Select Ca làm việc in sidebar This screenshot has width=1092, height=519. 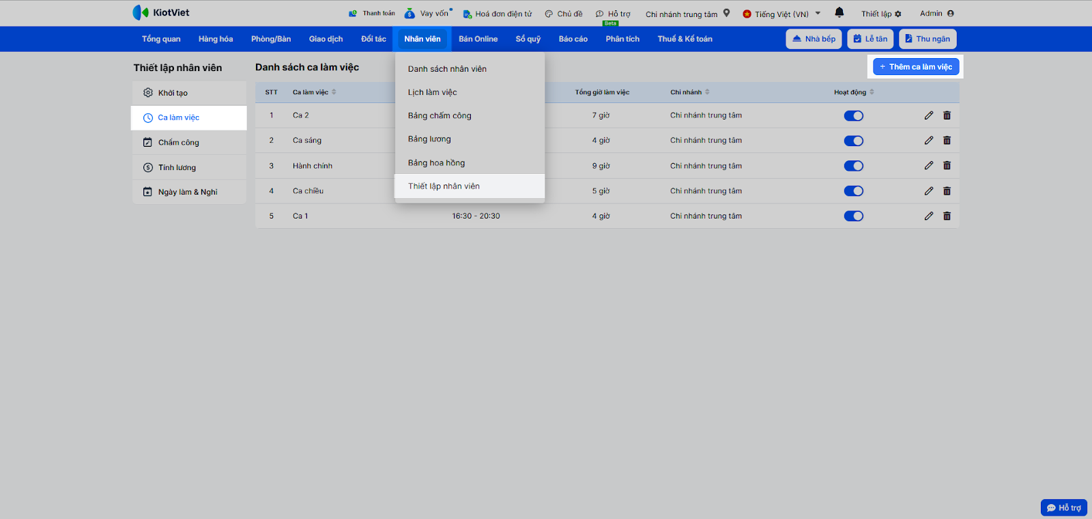coord(189,117)
